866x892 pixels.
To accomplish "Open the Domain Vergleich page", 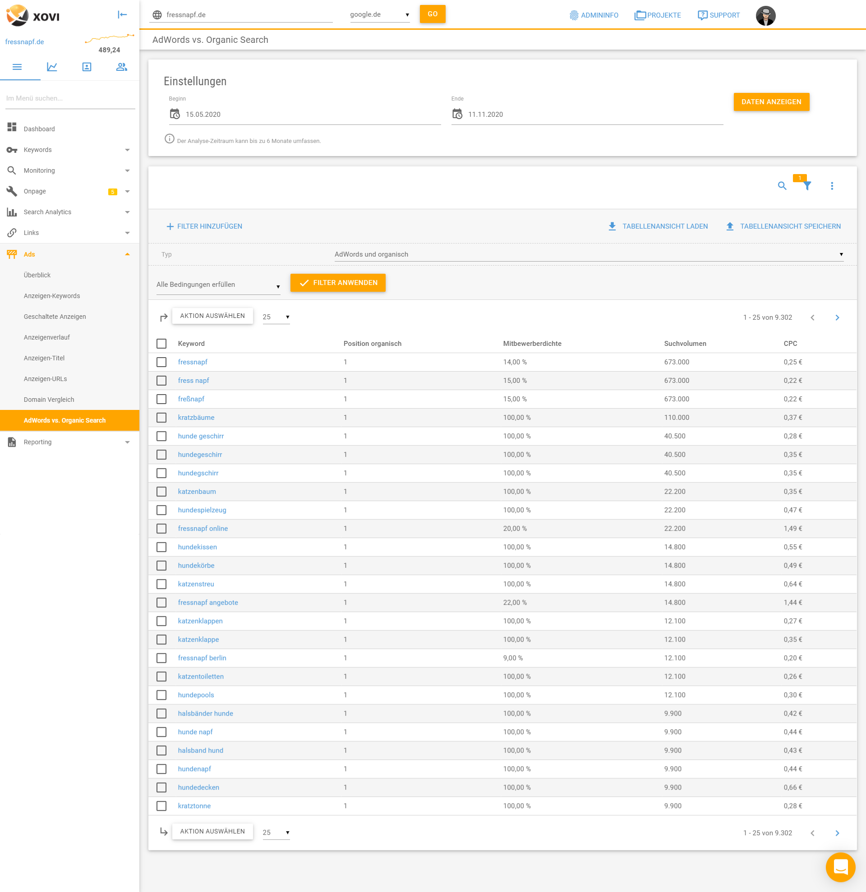I will pos(49,400).
